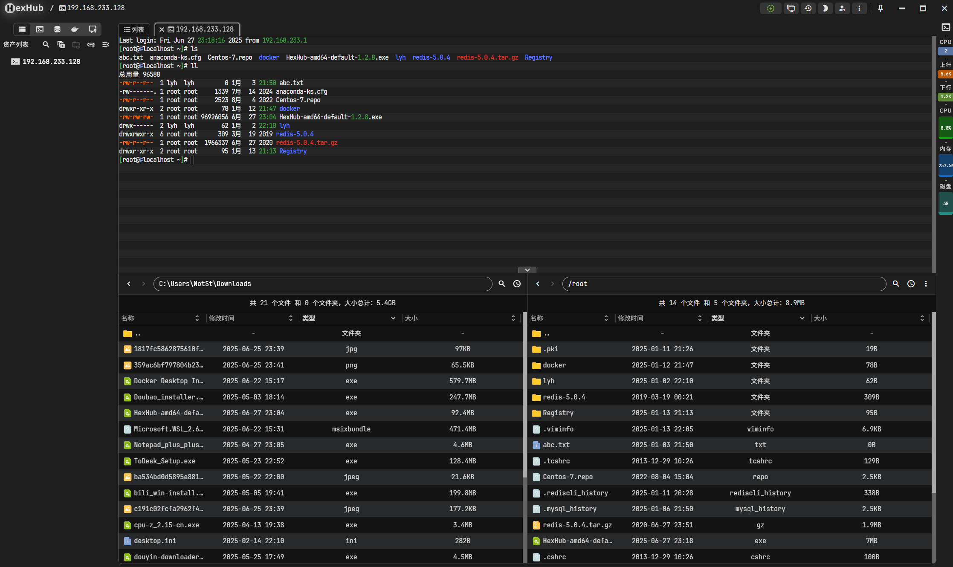
Task: Go back in local file pane
Action: click(x=129, y=283)
